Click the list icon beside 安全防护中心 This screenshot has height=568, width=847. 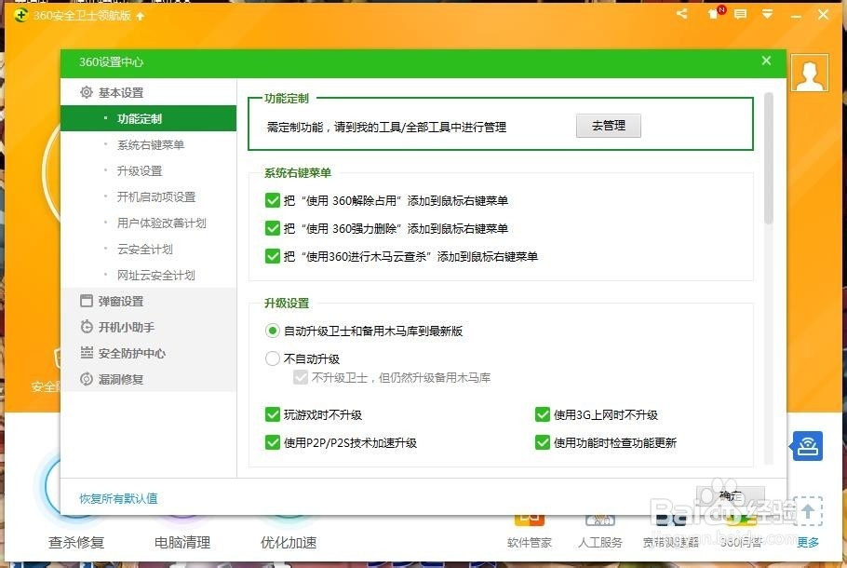point(87,352)
